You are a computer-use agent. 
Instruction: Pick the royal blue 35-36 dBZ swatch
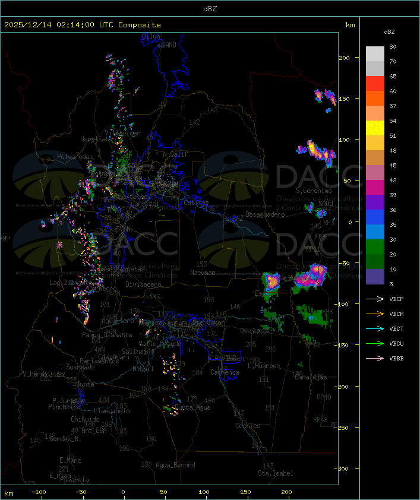click(375, 217)
